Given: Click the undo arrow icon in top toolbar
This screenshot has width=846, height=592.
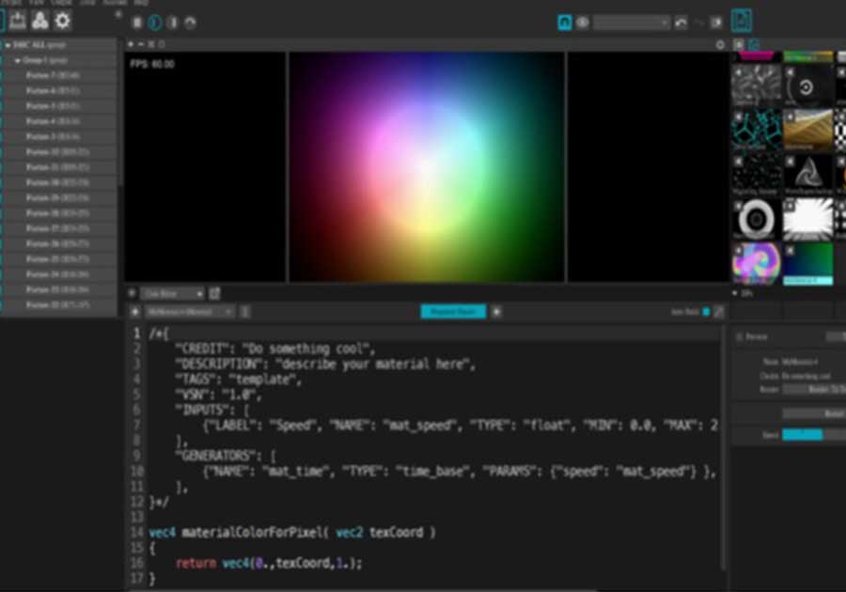Looking at the screenshot, I should 681,23.
